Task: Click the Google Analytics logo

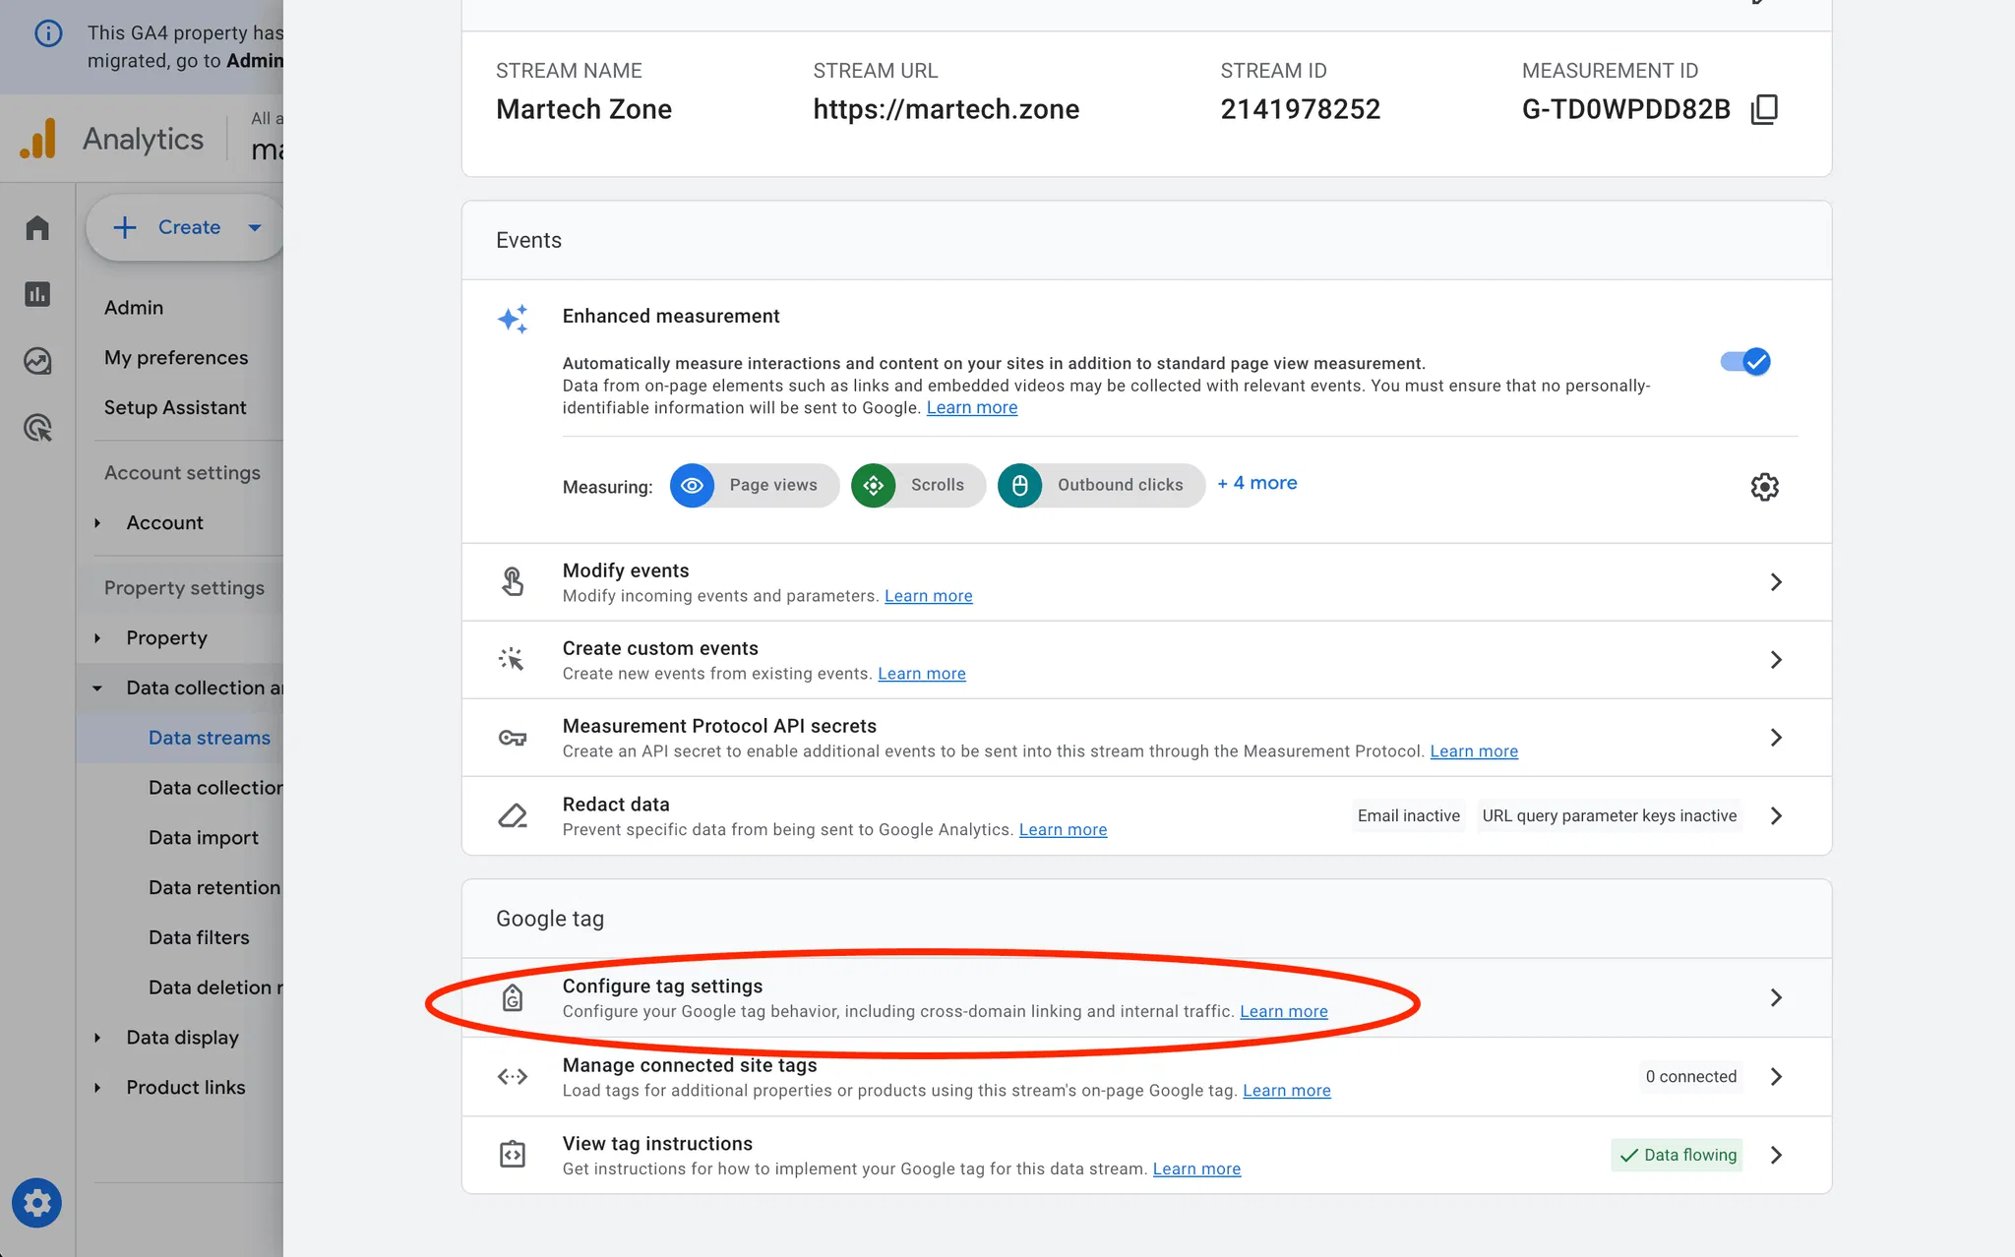Action: 38,139
